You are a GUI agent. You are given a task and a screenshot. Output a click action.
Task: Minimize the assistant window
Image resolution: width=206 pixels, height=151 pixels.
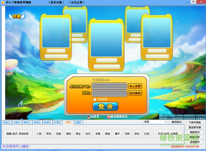pyautogui.click(x=188, y=2)
